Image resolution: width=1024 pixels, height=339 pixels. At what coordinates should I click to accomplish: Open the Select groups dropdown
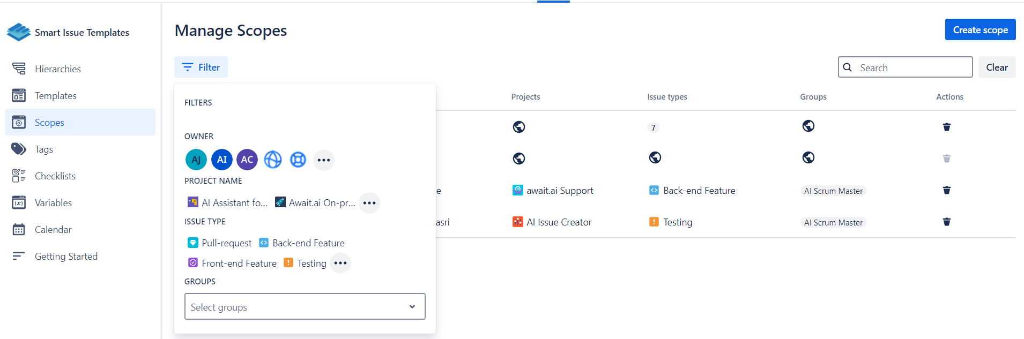tap(305, 306)
